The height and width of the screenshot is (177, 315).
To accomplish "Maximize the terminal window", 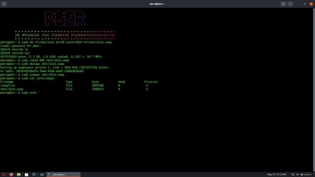I will coord(305,4).
